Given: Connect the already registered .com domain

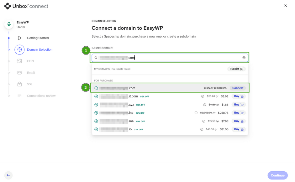Looking at the screenshot, I should [237, 88].
